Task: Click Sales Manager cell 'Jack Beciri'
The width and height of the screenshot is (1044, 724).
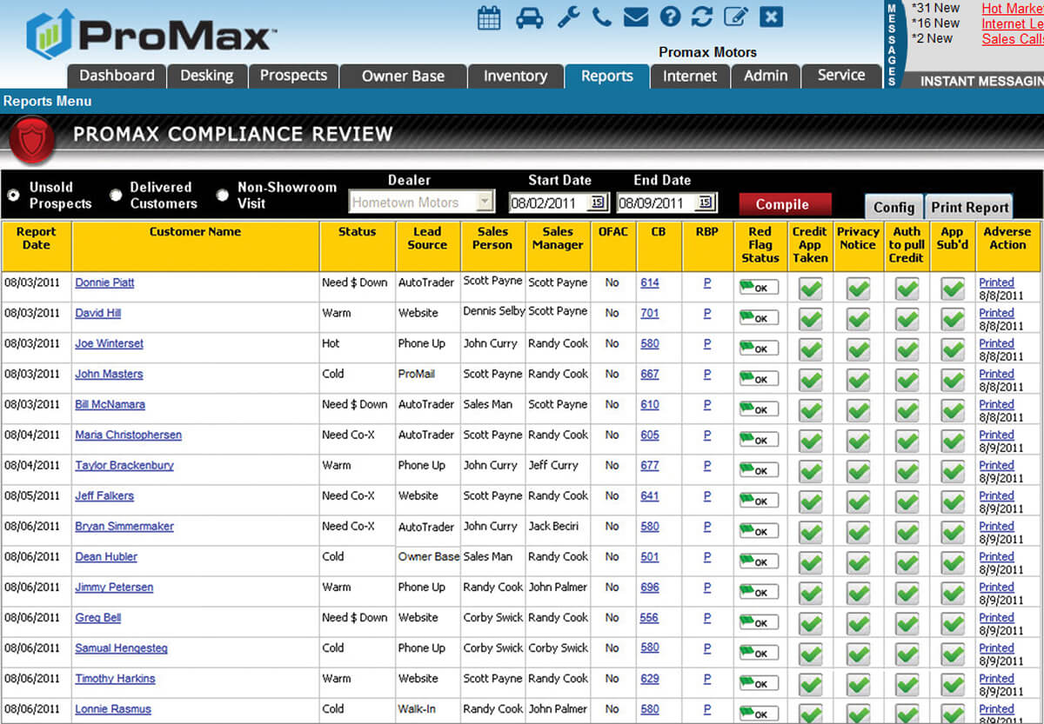Action: point(552,526)
